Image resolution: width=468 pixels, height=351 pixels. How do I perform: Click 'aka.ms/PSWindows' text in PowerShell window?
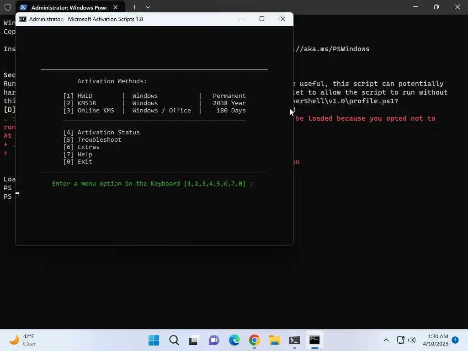click(x=336, y=49)
